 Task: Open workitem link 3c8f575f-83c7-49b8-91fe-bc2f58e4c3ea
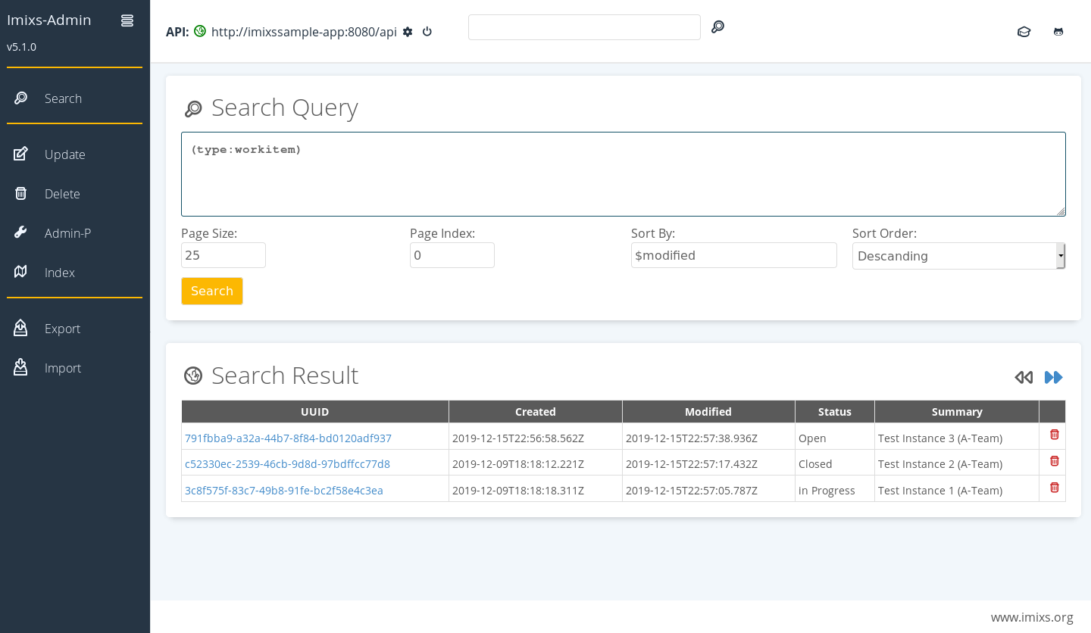(284, 491)
